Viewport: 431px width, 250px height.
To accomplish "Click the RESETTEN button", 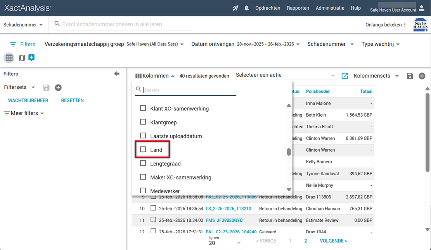I will pos(72,100).
